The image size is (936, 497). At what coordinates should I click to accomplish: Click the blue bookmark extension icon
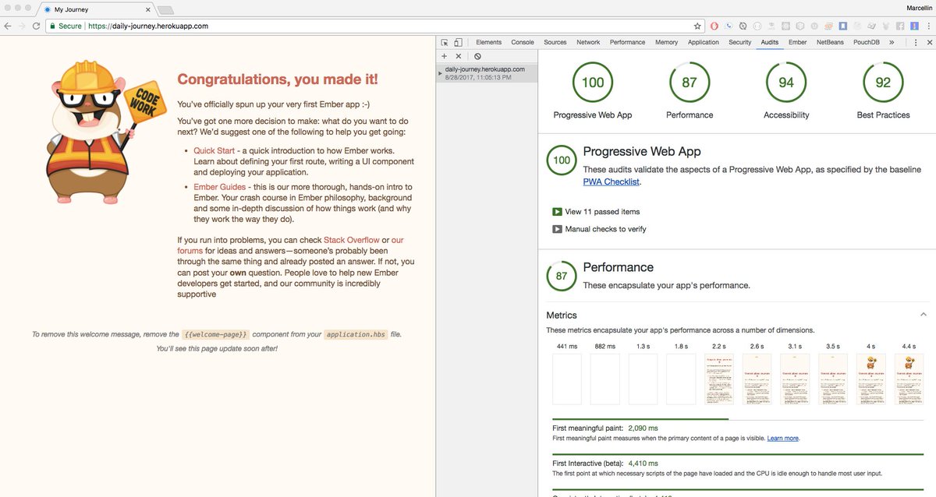click(842, 26)
